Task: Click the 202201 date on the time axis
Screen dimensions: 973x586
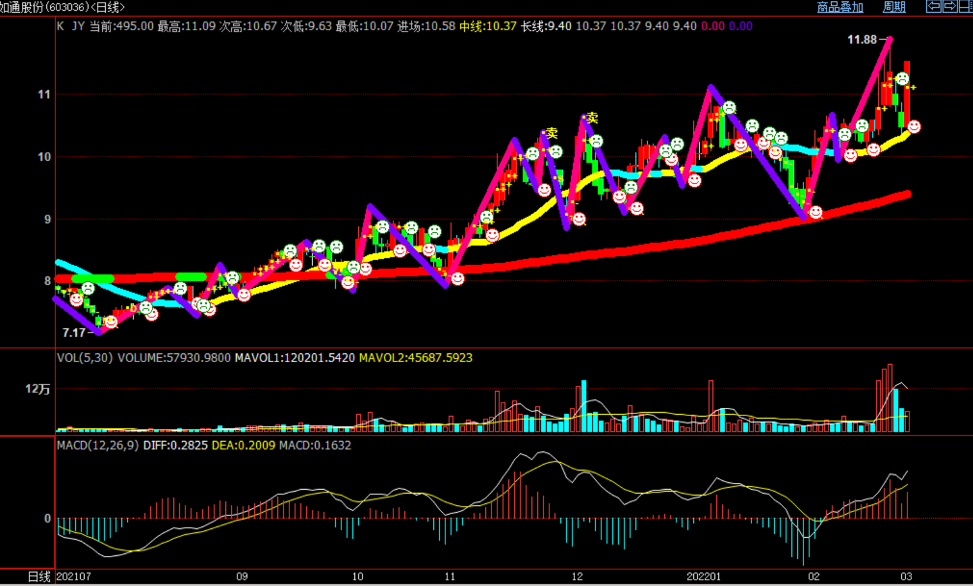Action: [x=703, y=576]
